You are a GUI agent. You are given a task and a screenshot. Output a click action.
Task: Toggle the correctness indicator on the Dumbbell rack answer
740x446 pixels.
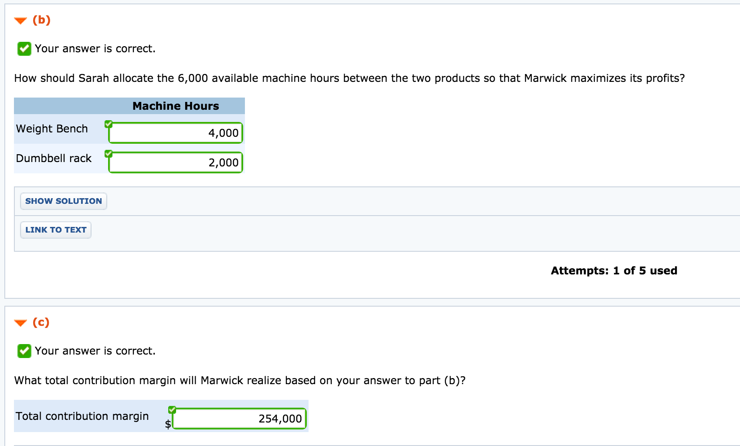109,153
